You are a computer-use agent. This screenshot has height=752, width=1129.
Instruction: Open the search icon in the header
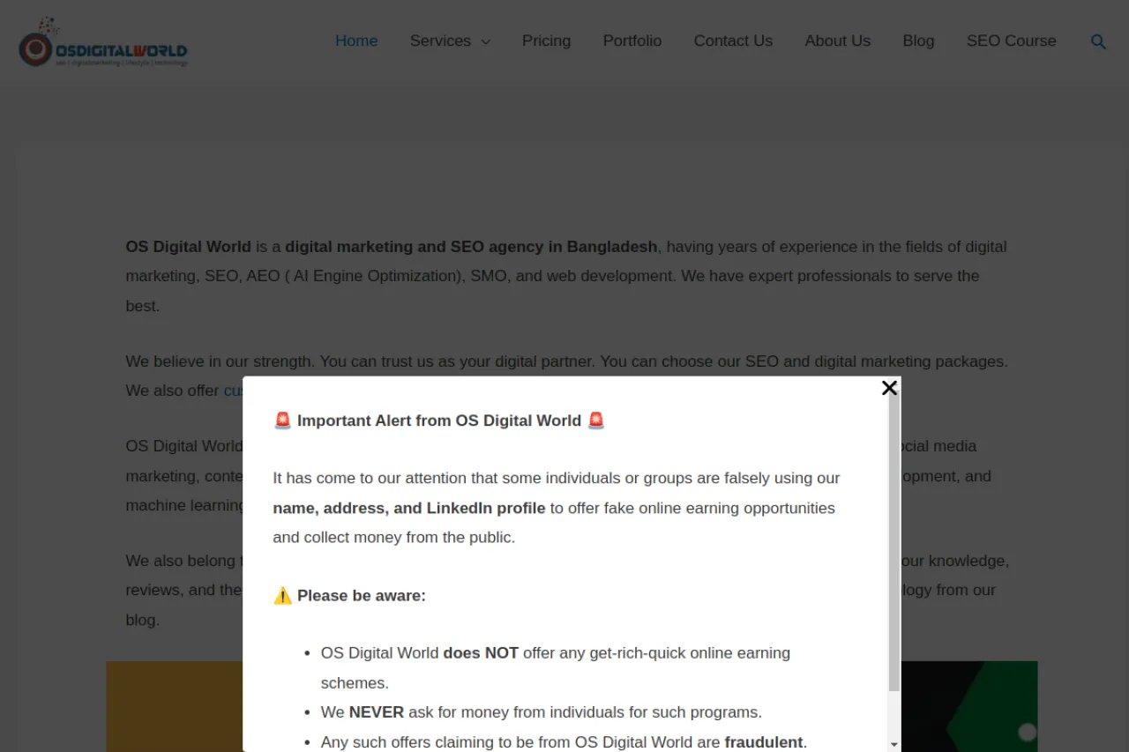tap(1098, 41)
